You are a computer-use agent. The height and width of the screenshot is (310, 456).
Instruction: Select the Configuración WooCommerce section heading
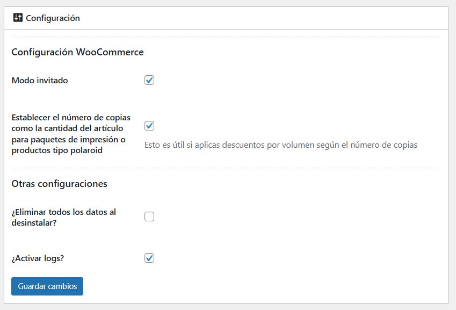[x=77, y=52]
